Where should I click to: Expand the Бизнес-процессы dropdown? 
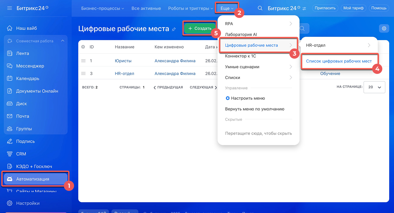tap(103, 8)
